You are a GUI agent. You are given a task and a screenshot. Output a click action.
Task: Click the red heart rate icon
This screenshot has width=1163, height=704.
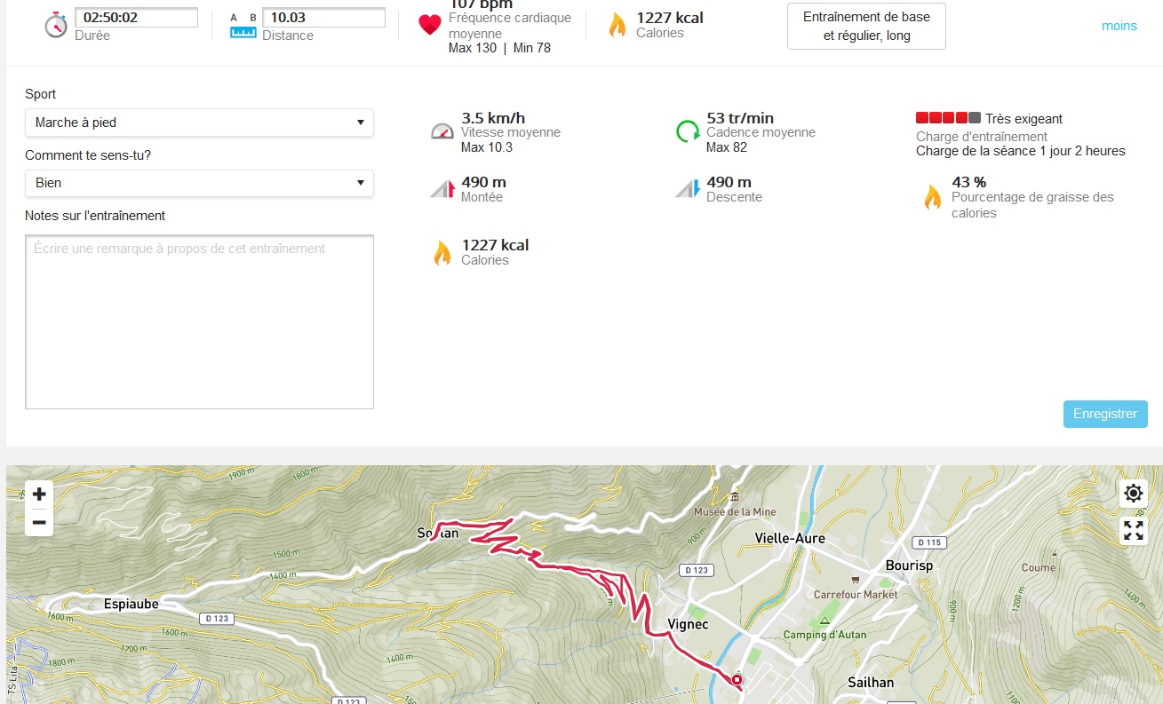tap(430, 25)
